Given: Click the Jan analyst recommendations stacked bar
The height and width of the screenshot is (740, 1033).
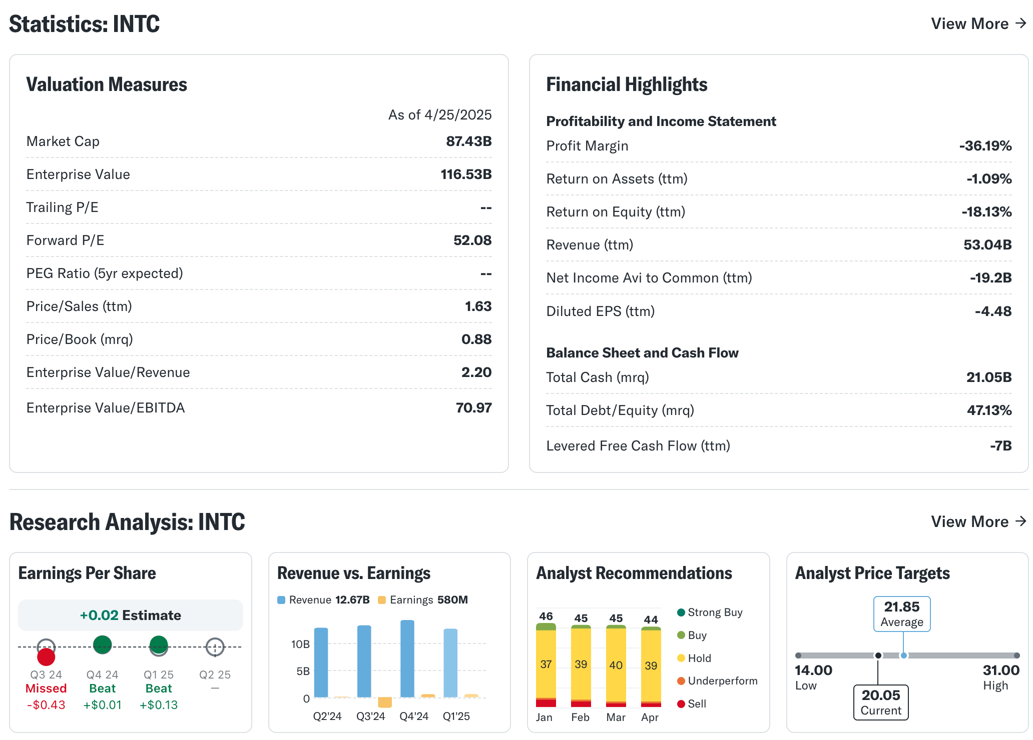Looking at the screenshot, I should click(546, 665).
